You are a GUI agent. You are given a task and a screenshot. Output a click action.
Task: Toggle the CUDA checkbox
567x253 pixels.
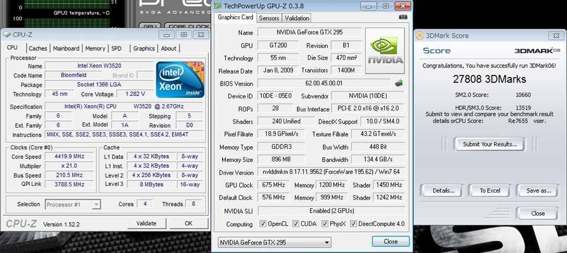point(296,224)
